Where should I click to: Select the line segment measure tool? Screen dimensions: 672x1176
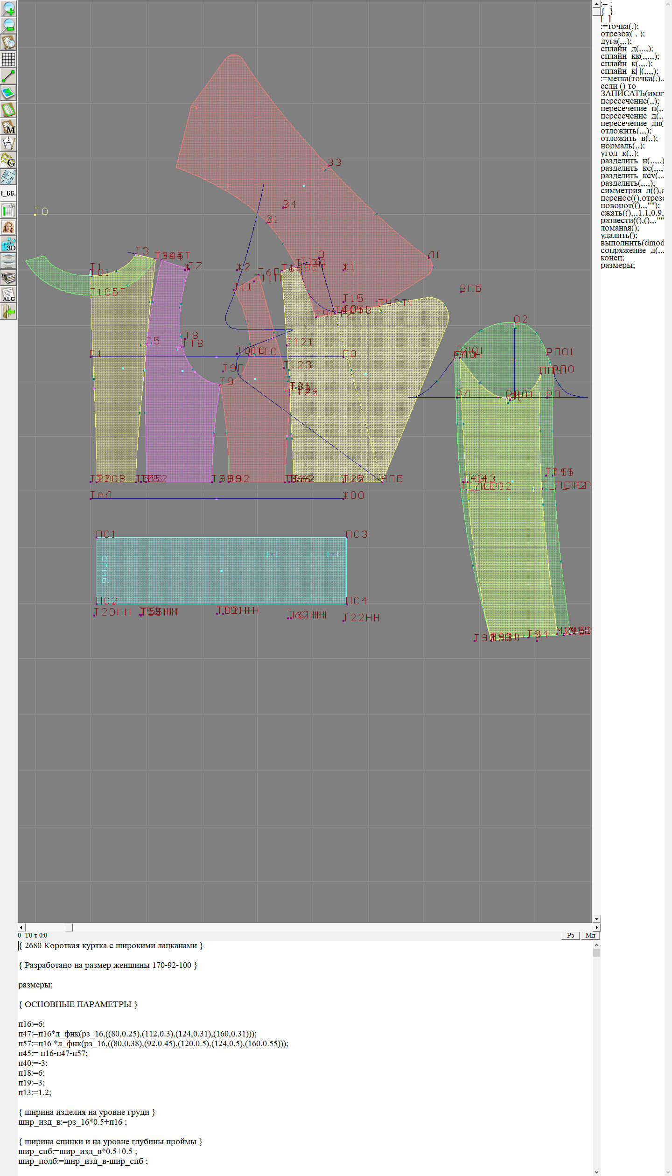[x=8, y=76]
